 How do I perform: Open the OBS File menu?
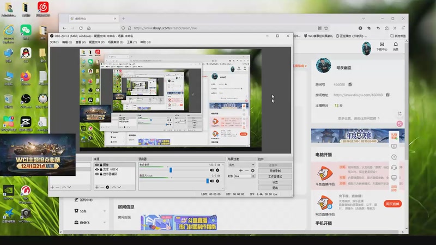click(54, 42)
